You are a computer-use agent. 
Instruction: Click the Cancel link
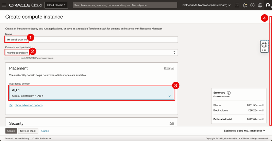click(45, 131)
